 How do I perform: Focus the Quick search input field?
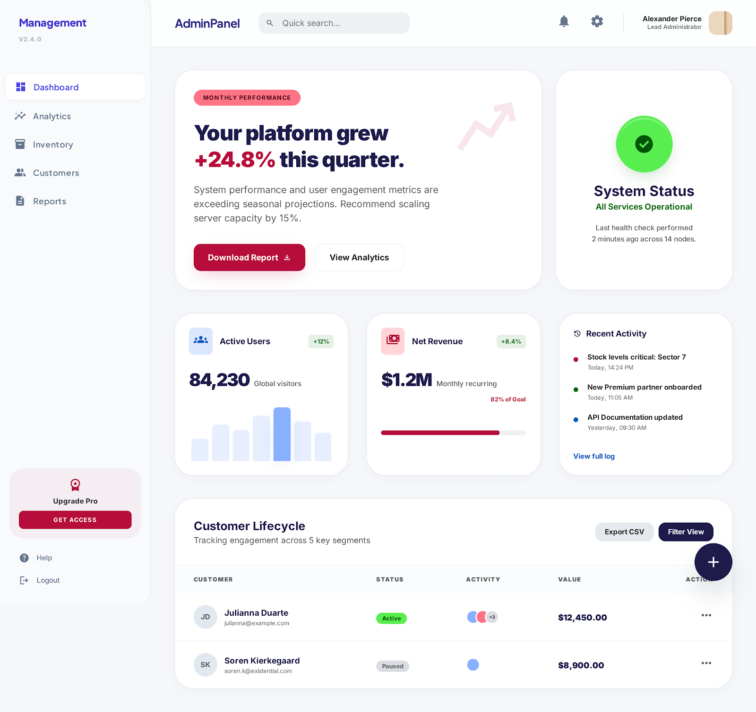pyautogui.click(x=334, y=23)
